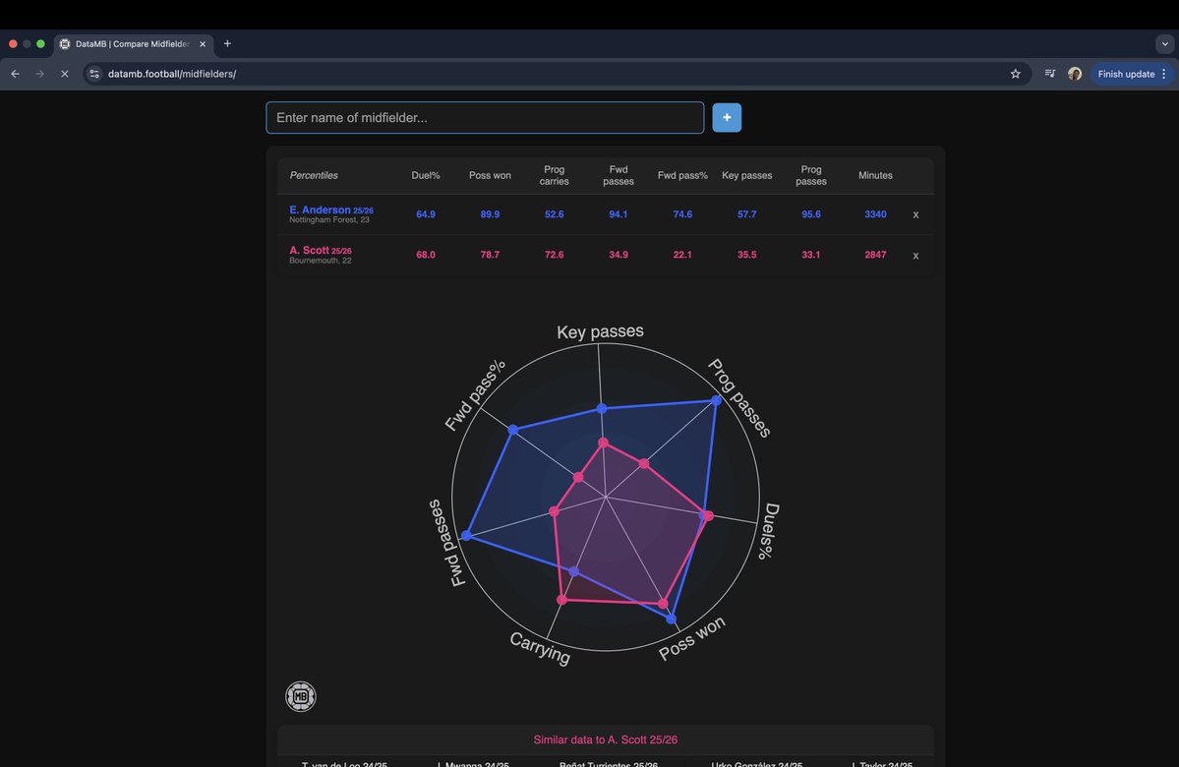Click the pink Key passes radar point
The width and height of the screenshot is (1179, 767).
[x=603, y=442]
